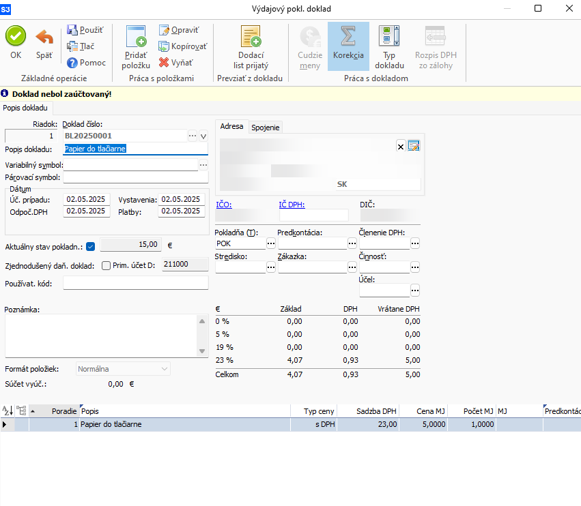Browse Variabilný symbol with ellipsis button
Image resolution: width=581 pixels, height=506 pixels.
click(203, 165)
